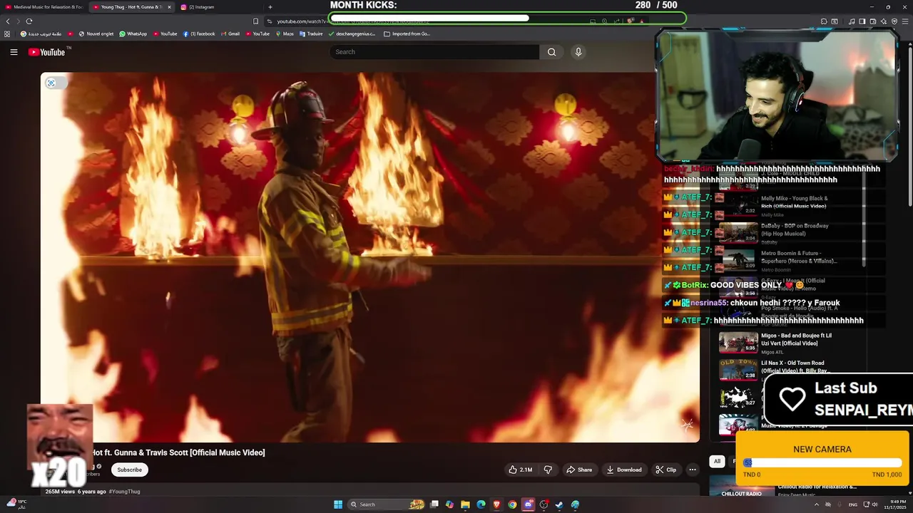Screen dimensions: 913x513
Task: Open the browser main menu
Action: tap(904, 21)
